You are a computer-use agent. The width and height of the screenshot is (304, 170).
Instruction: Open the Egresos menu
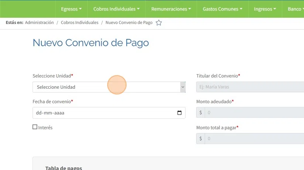coord(71,9)
